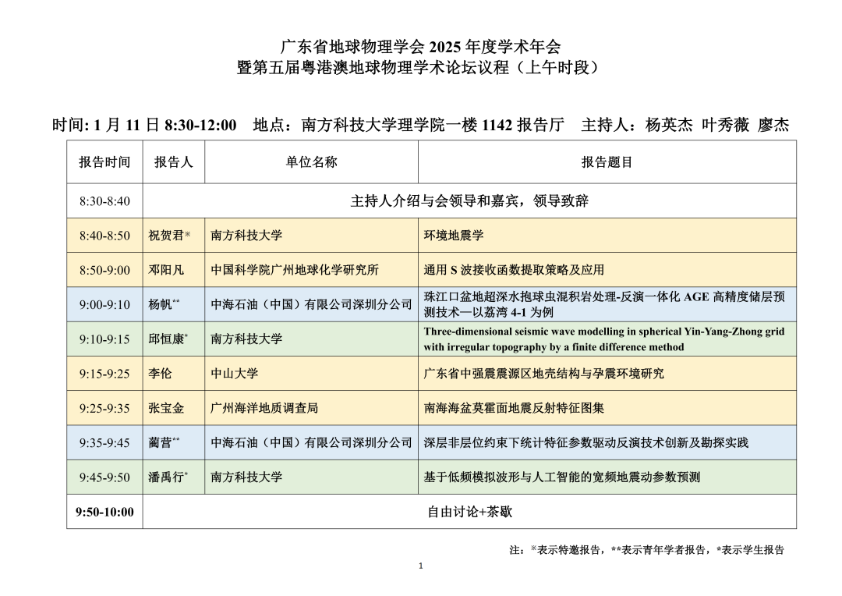Click 中国科学院广州地球化学研究所 cell
This screenshot has width=842, height=596.
[295, 270]
